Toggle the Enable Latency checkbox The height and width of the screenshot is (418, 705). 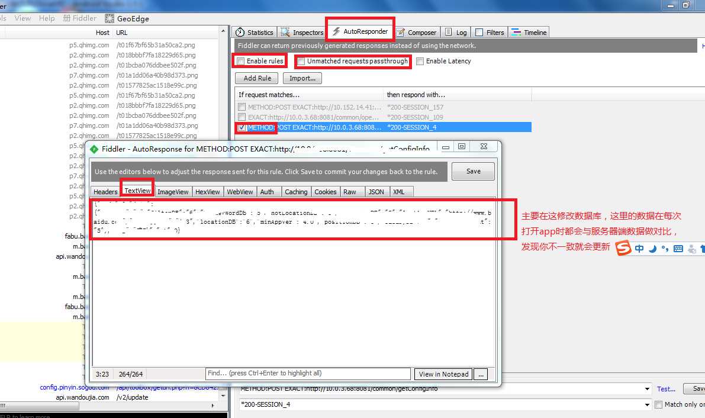(x=420, y=61)
